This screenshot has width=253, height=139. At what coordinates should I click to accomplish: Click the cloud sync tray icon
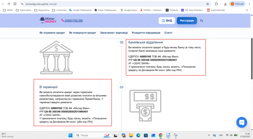pyautogui.click(x=214, y=135)
